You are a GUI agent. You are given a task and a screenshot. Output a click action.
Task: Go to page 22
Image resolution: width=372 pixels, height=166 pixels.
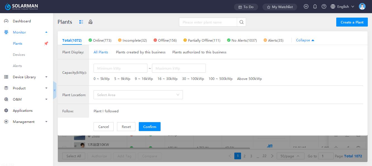[264, 156]
